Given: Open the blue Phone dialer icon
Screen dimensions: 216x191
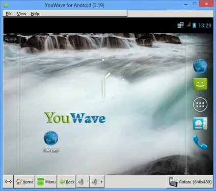Looking at the screenshot, I should (200, 142).
